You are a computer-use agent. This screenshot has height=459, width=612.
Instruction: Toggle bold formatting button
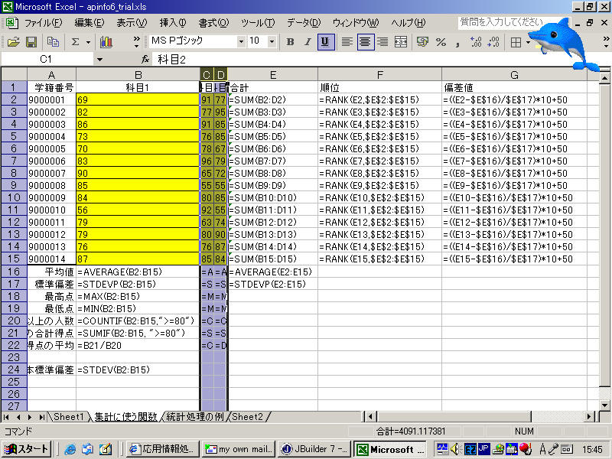coord(290,41)
